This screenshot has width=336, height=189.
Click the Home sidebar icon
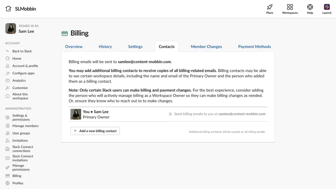[8, 58]
